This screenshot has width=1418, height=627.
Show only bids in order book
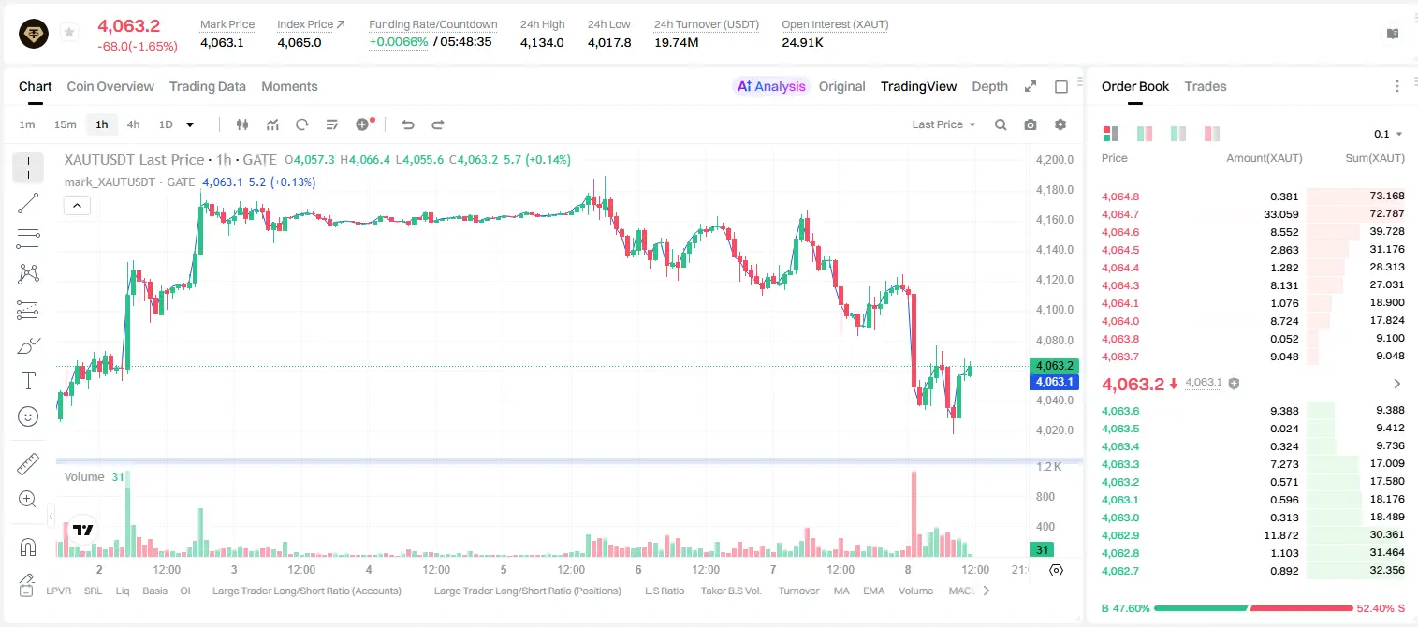point(1178,134)
